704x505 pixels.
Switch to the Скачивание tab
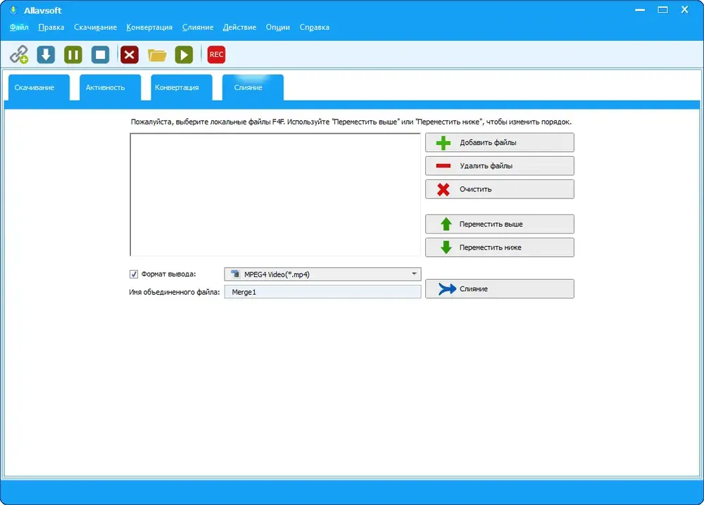39,87
